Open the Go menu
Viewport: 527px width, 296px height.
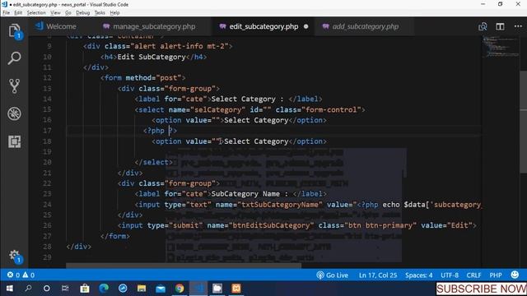point(68,13)
